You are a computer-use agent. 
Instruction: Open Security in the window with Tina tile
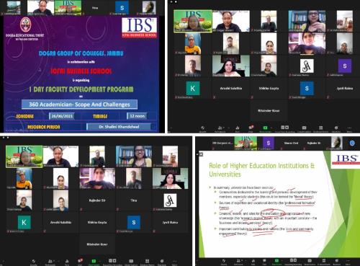[x=34, y=262]
